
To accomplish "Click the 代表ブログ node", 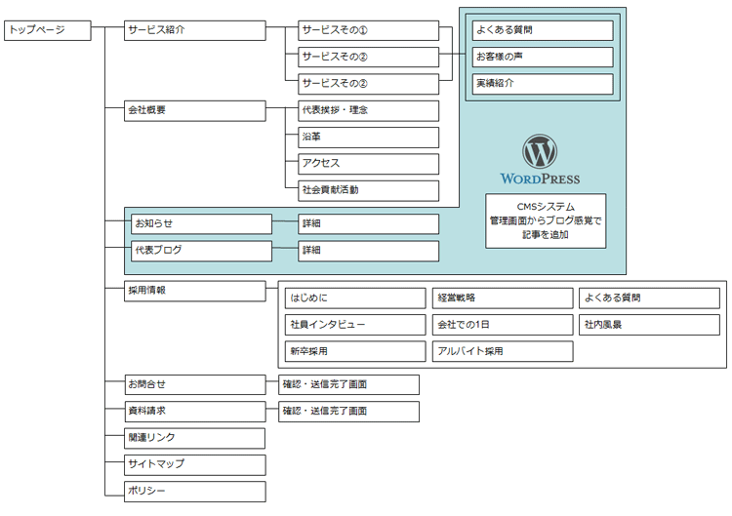I will click(x=201, y=251).
